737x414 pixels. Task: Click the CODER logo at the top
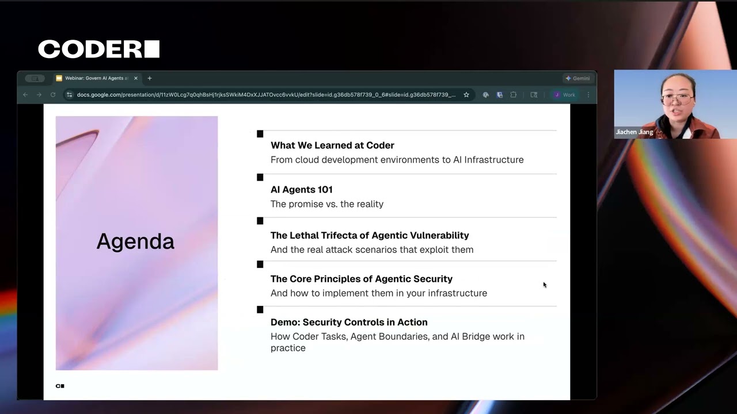tap(98, 49)
